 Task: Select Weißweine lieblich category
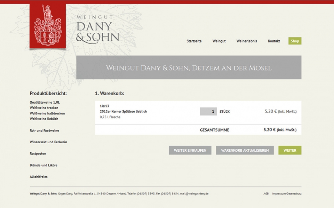(x=44, y=119)
